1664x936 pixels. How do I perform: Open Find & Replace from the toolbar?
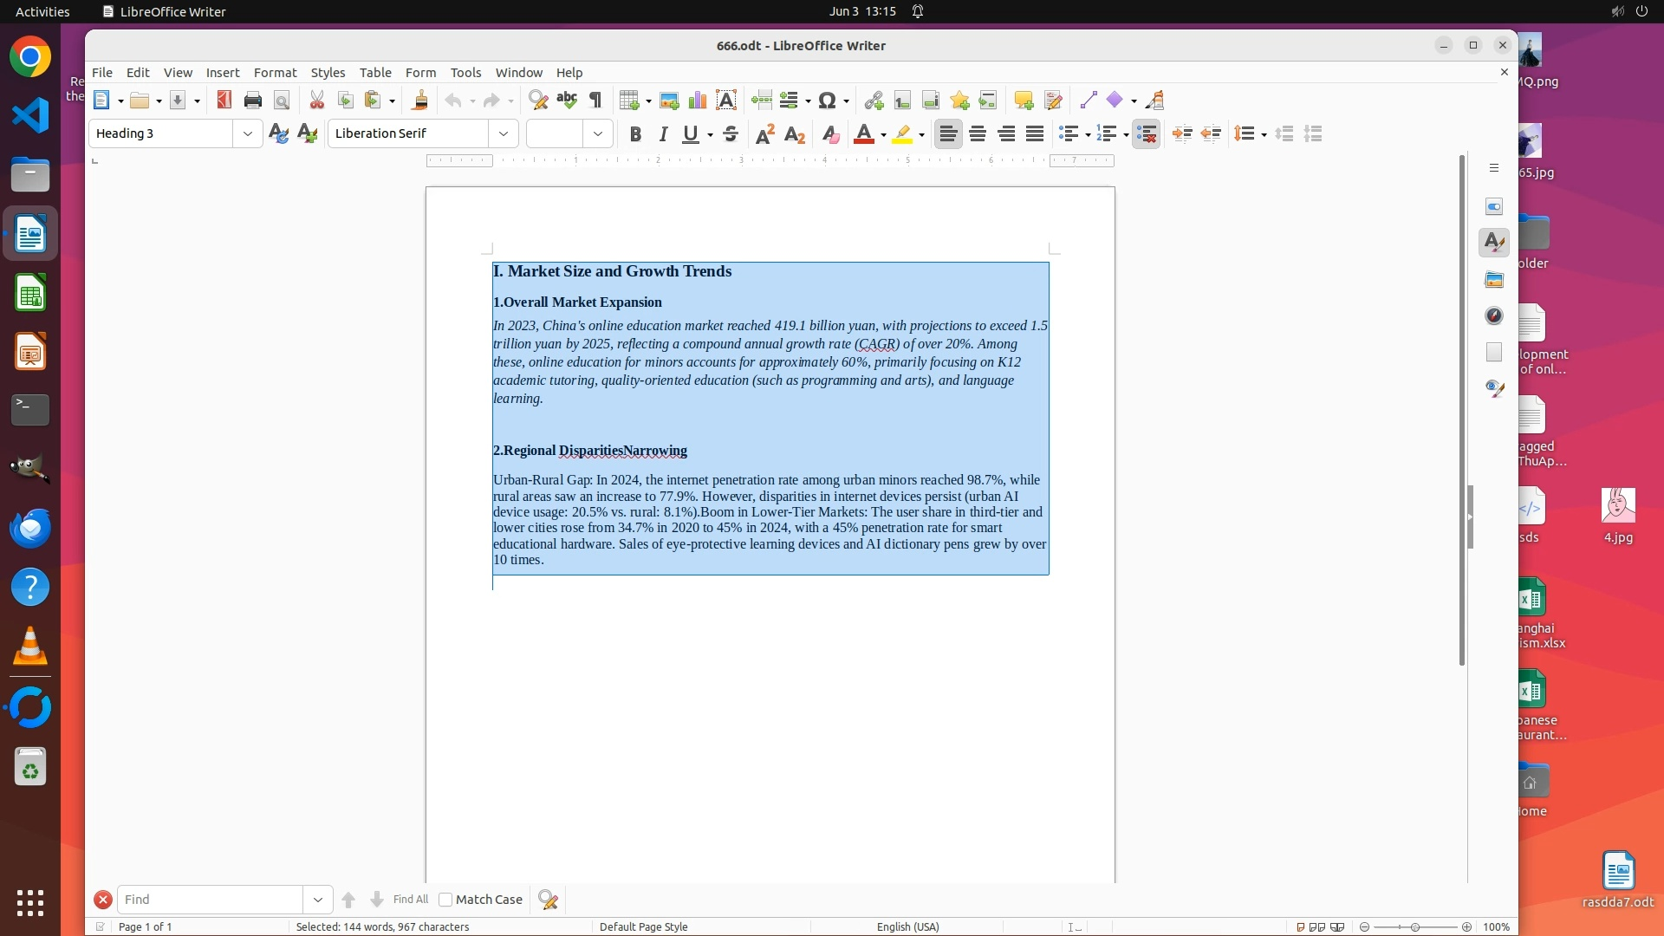tap(538, 101)
